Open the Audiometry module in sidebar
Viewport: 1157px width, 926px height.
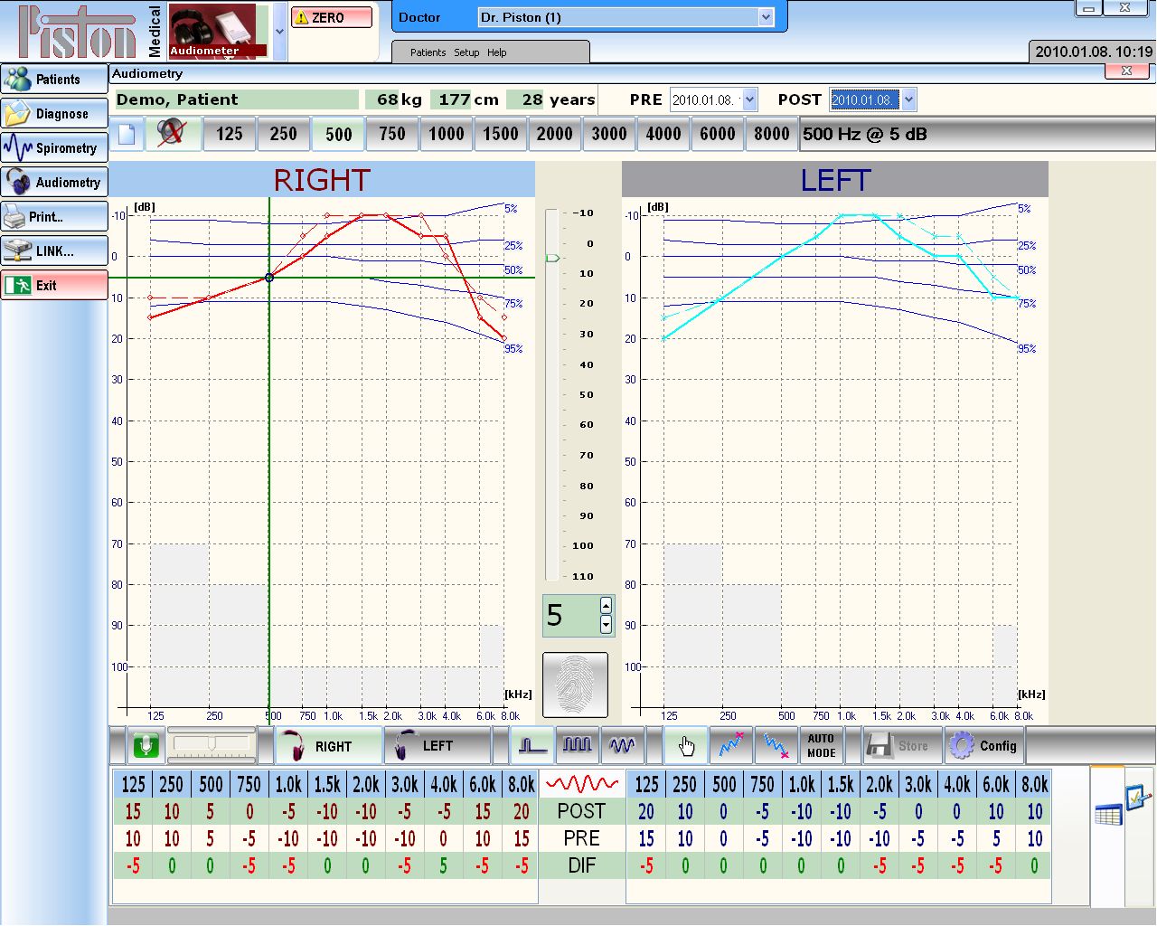[x=54, y=183]
